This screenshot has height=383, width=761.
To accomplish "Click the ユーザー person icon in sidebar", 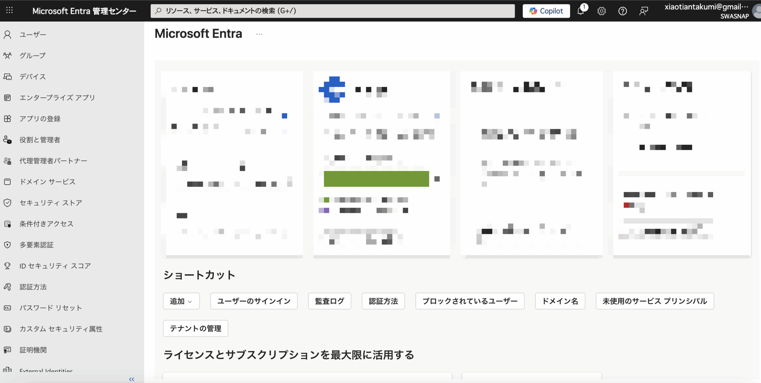I will (7, 35).
